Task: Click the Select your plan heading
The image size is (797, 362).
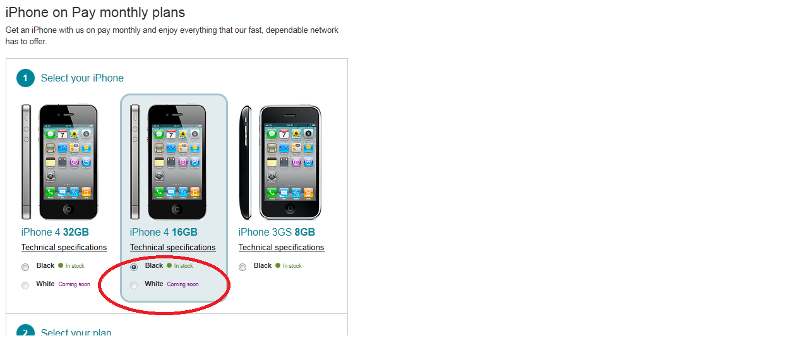Action: click(76, 332)
